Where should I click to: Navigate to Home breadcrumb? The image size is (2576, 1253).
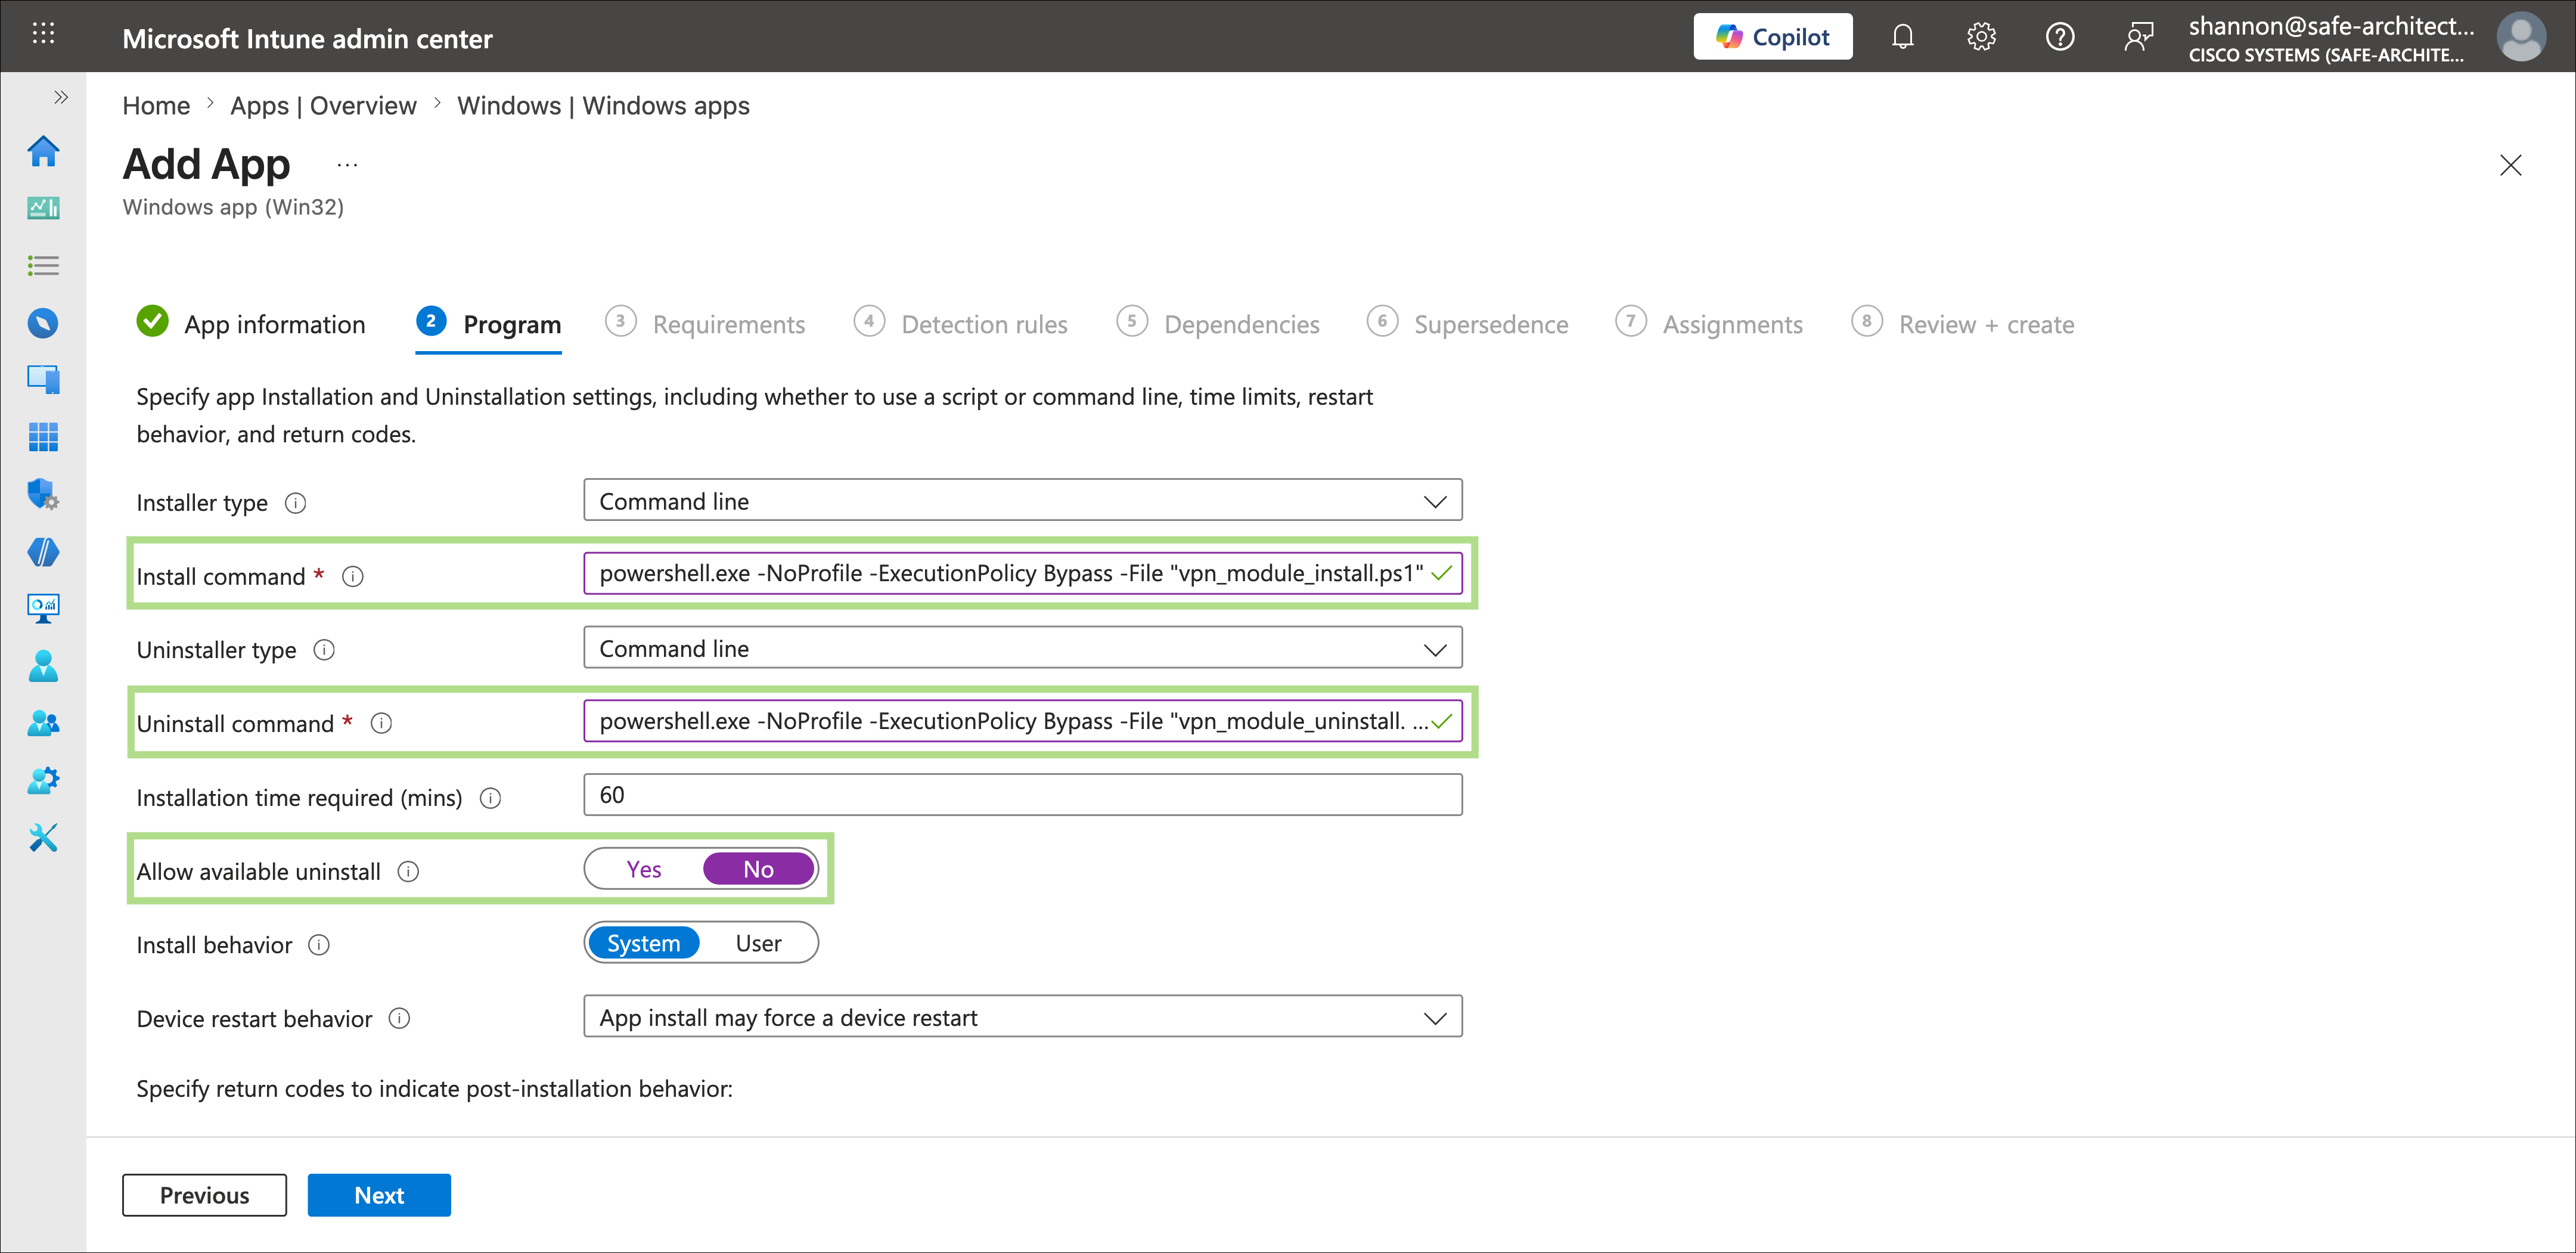point(156,106)
